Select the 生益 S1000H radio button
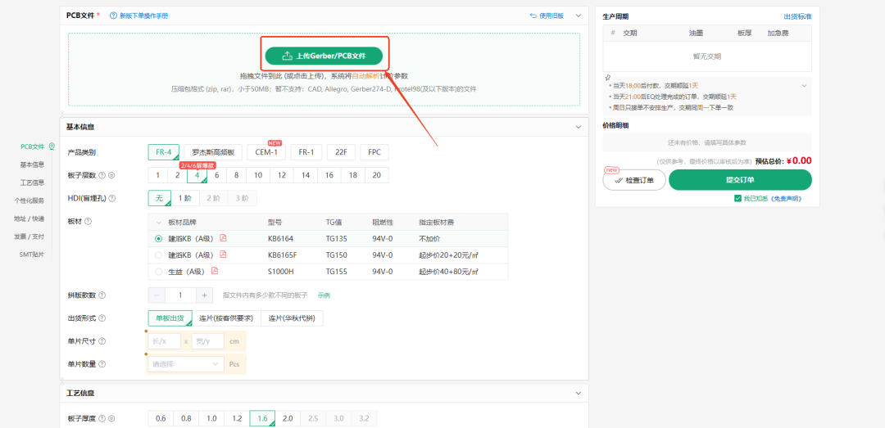Viewport: 885px width, 428px height. 159,272
